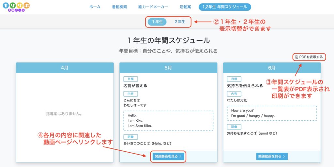
Task: Go to 番組検索 in navigation
Action: pos(119,7)
